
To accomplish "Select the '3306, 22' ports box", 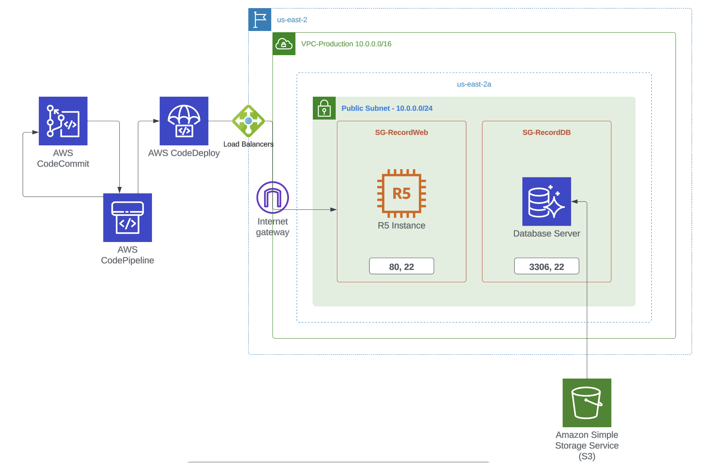I will click(547, 266).
